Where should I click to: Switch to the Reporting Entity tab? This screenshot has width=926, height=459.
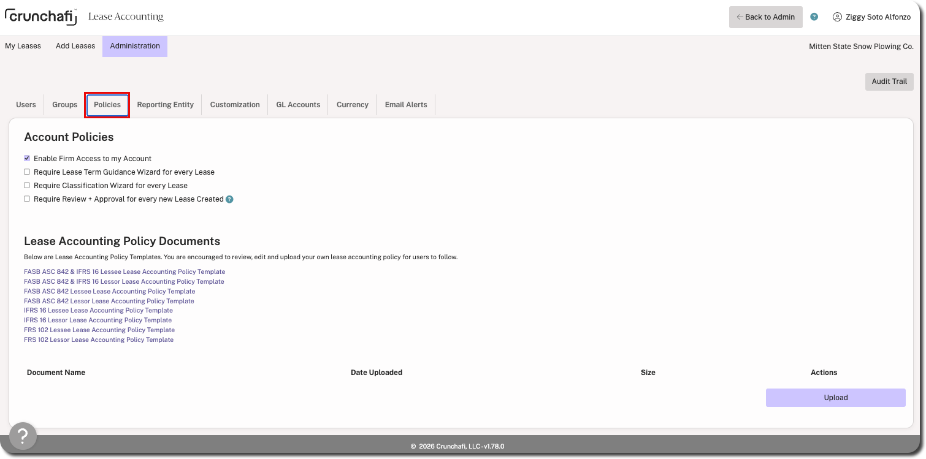click(x=165, y=105)
